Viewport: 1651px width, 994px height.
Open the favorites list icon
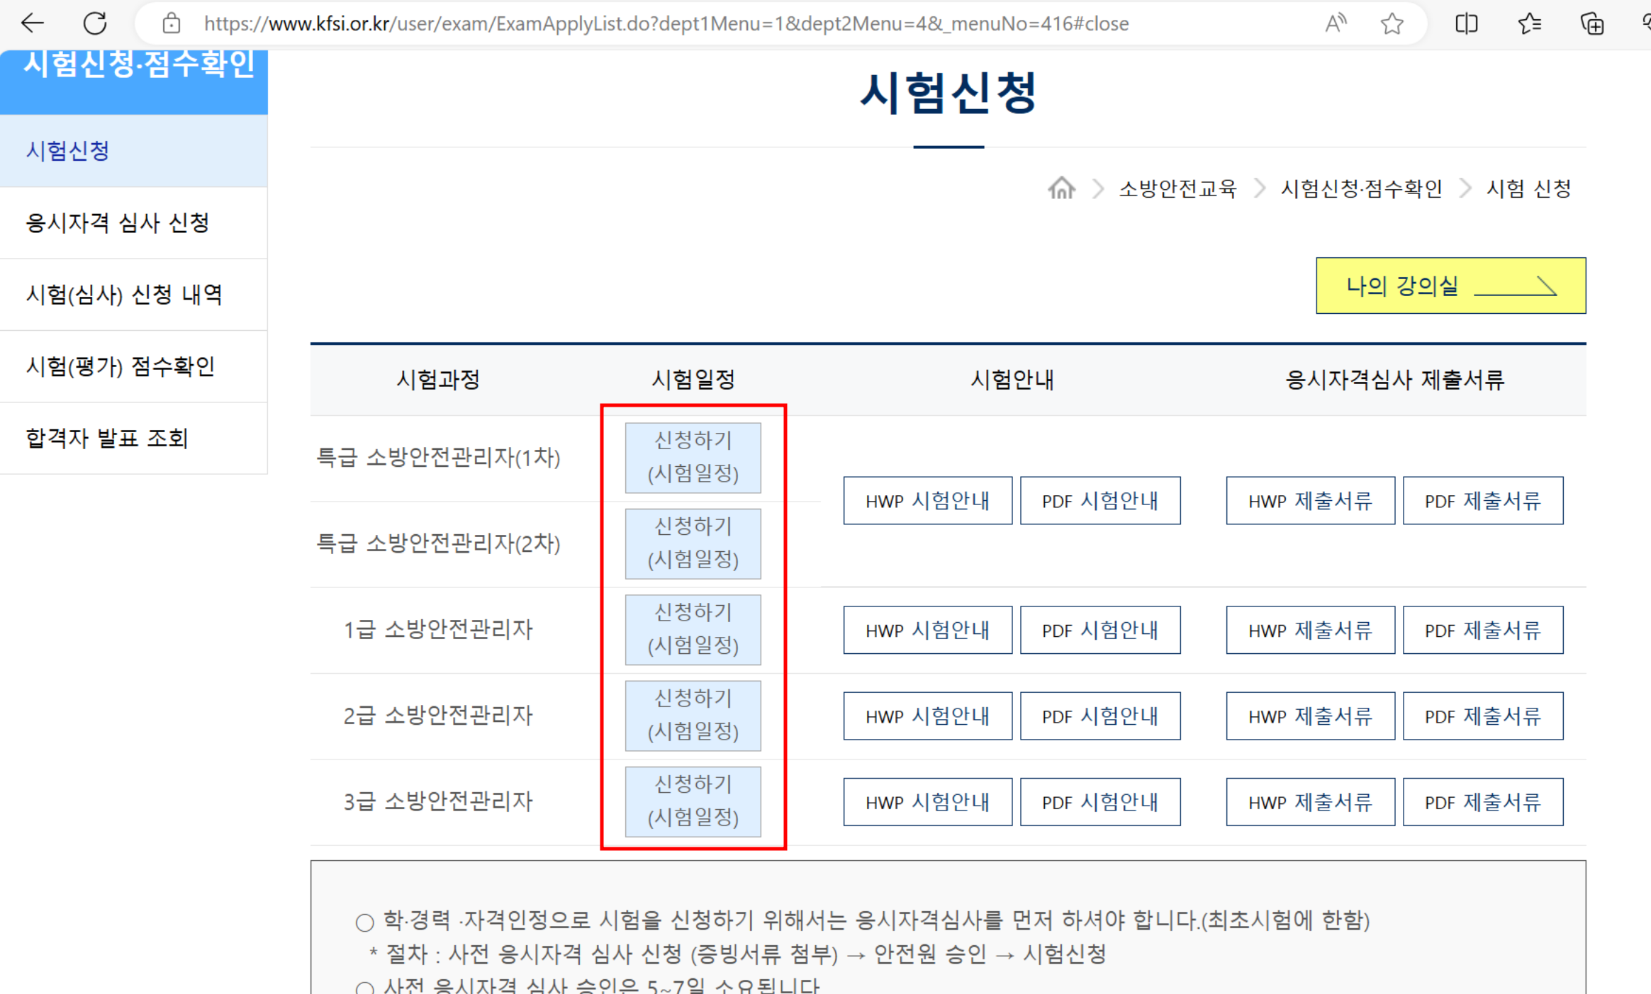coord(1529,23)
